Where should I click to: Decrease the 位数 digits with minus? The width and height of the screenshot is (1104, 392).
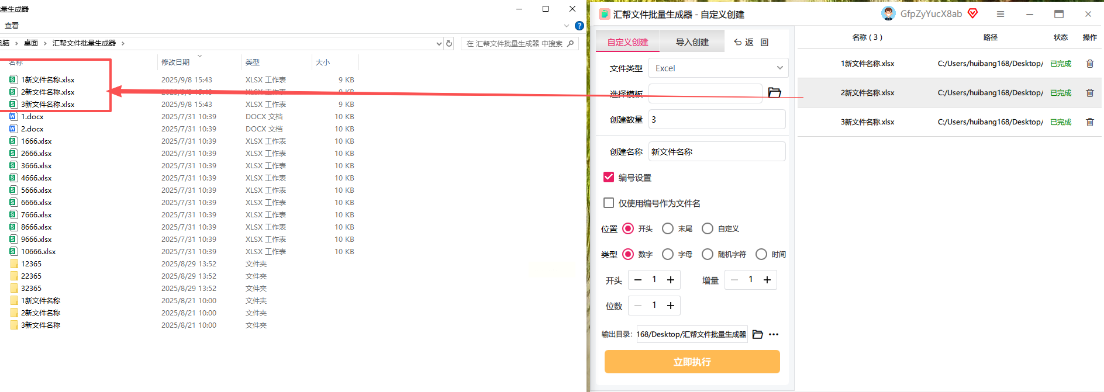point(638,306)
